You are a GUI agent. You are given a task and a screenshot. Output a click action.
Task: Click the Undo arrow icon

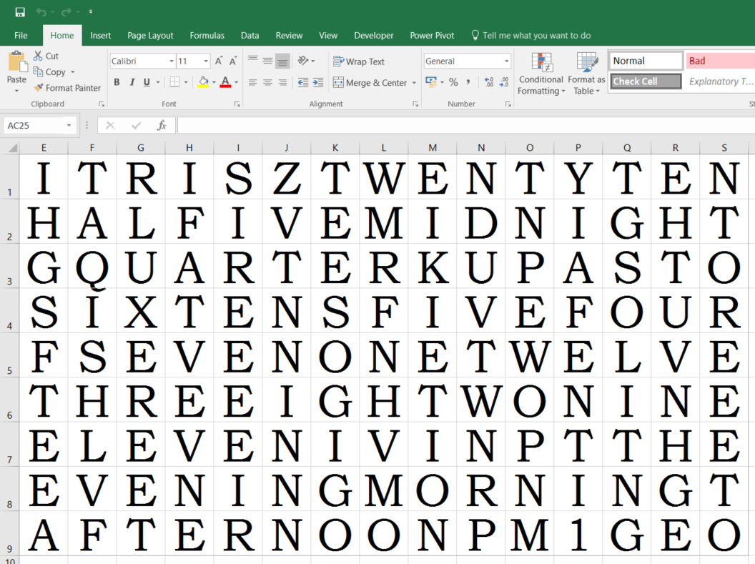click(x=41, y=12)
